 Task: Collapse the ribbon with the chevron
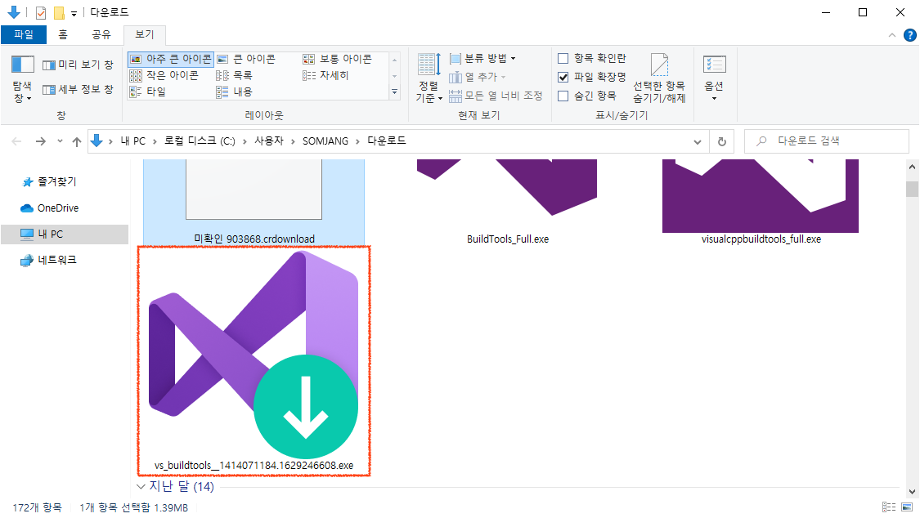click(x=892, y=35)
